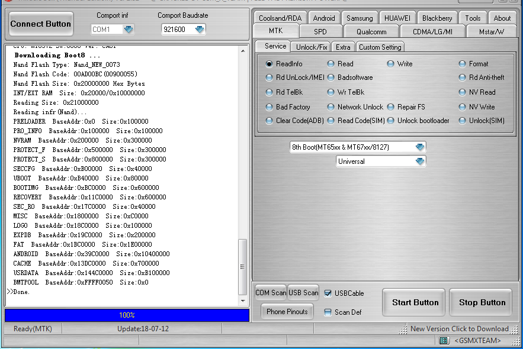
Task: Open the Samsung tab
Action: [x=360, y=18]
